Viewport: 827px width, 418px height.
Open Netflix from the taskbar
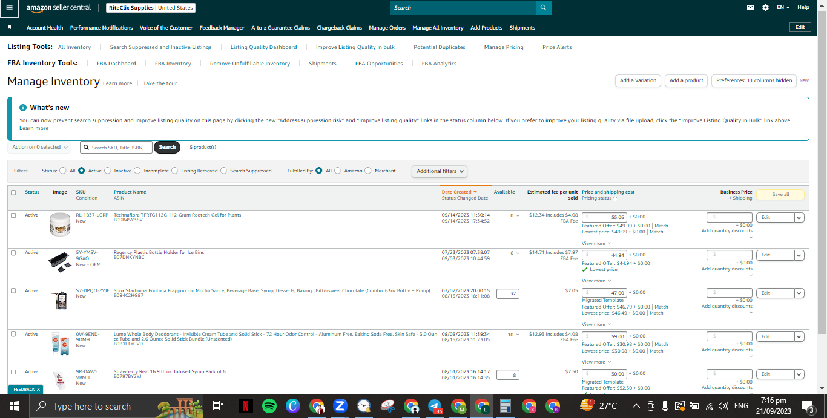tap(245, 406)
